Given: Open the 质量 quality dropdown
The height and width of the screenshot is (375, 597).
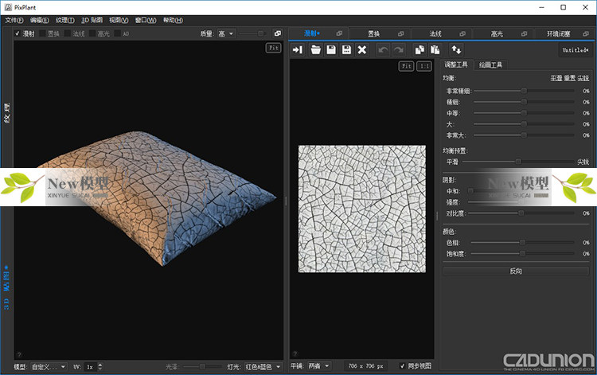Looking at the screenshot, I should [226, 33].
